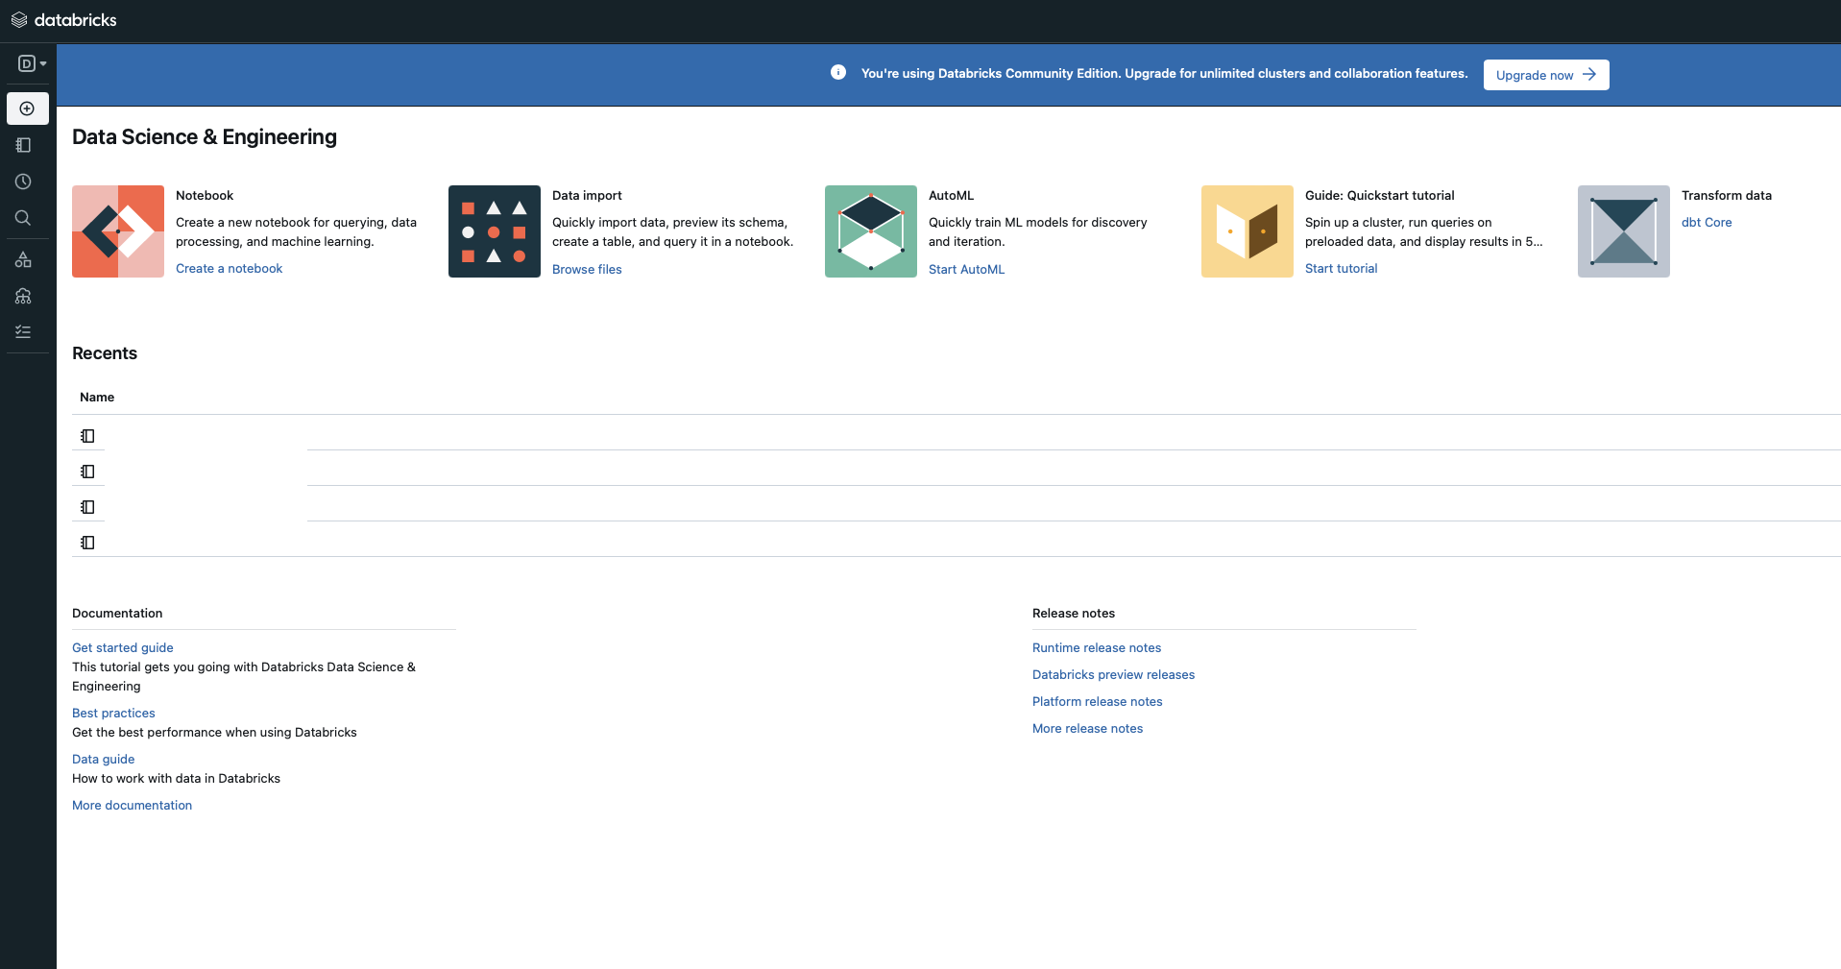Image resolution: width=1841 pixels, height=969 pixels.
Task: Open the persona switcher dropdown in the sidebar
Action: (x=31, y=63)
